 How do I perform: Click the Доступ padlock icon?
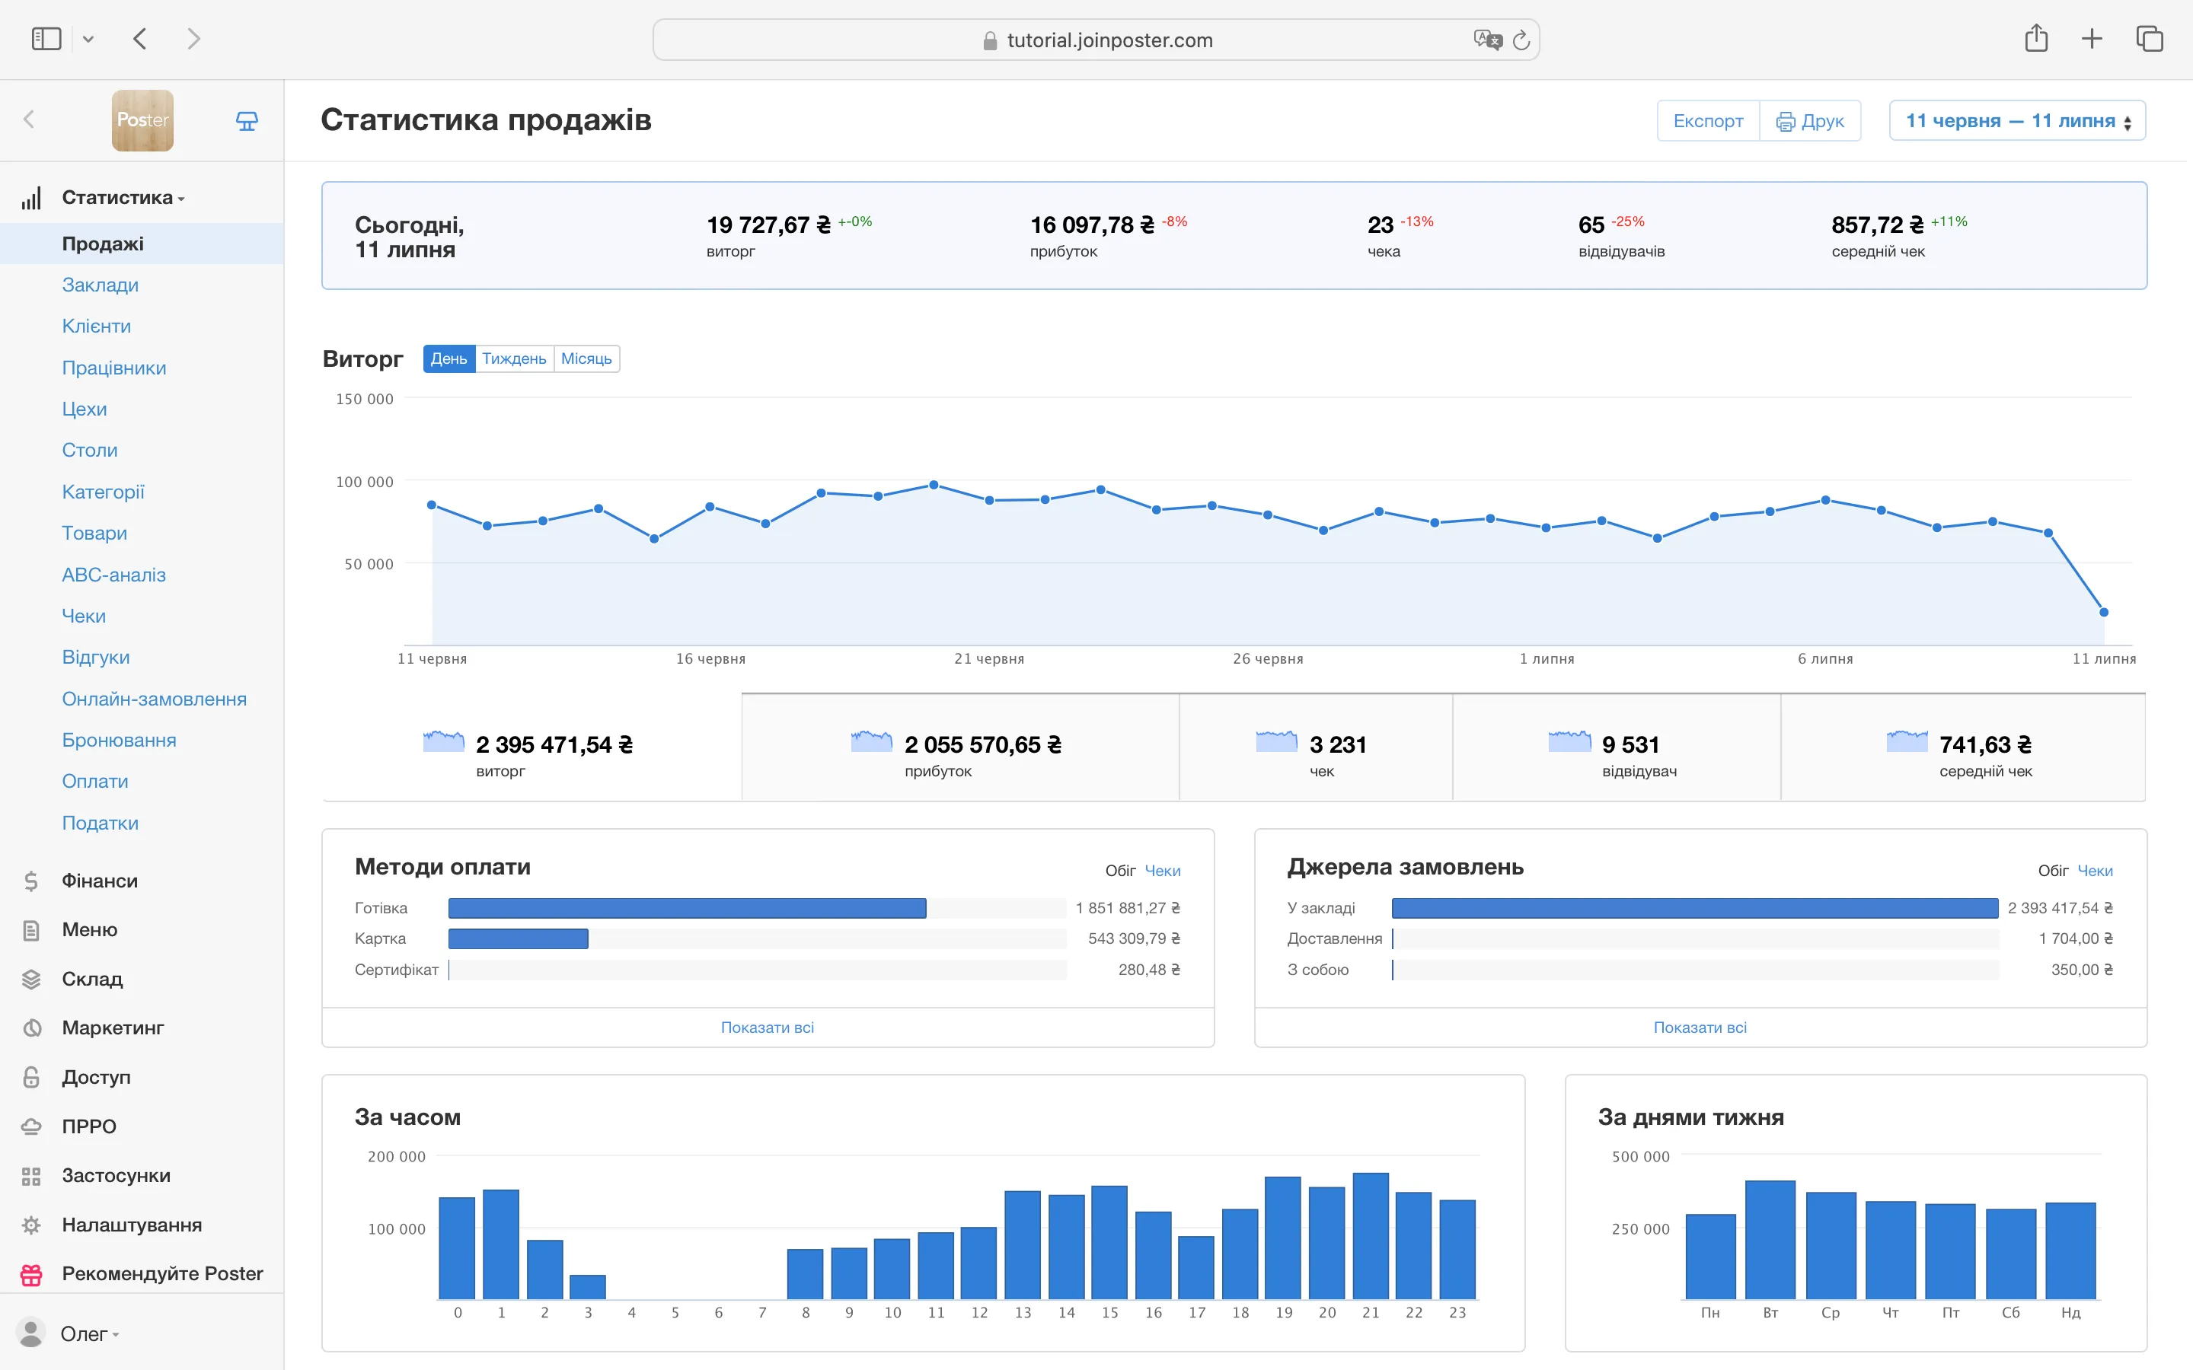click(x=30, y=1076)
